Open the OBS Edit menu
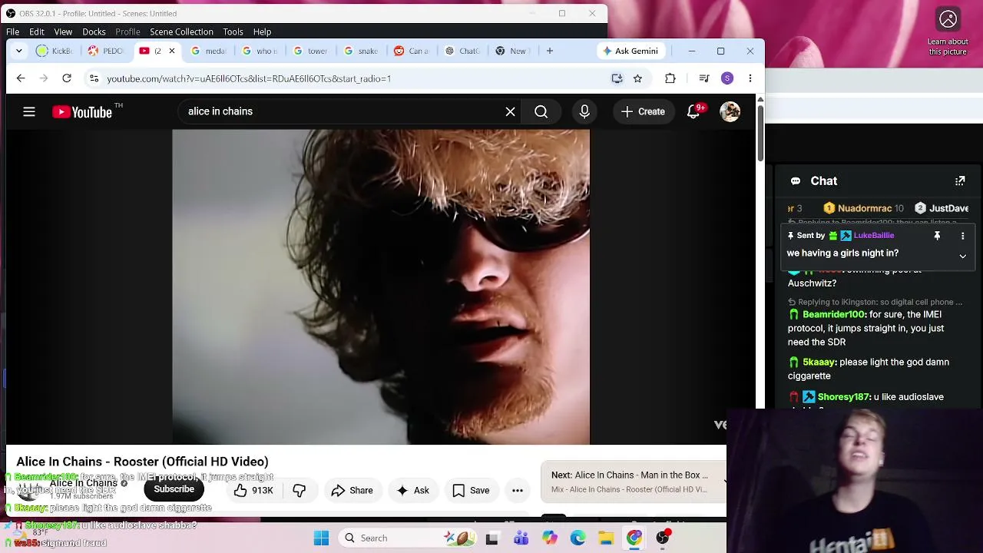This screenshot has width=983, height=553. pos(37,31)
